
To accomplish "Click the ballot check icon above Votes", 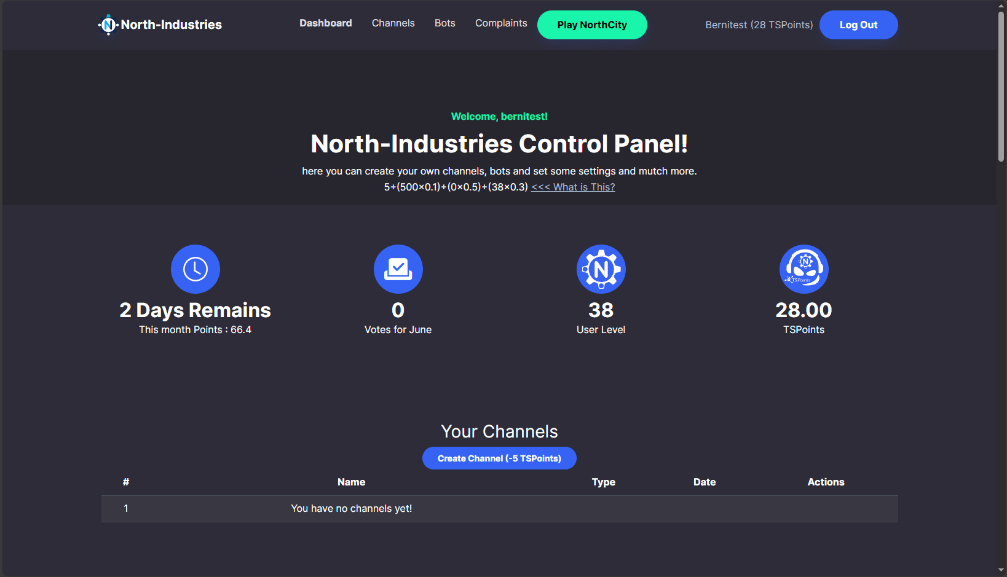I will point(398,269).
